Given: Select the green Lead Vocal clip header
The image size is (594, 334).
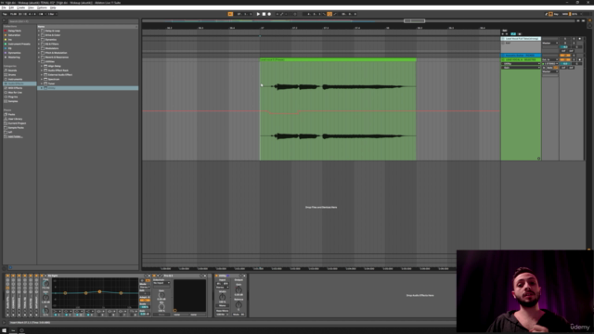Looking at the screenshot, I should (x=338, y=59).
